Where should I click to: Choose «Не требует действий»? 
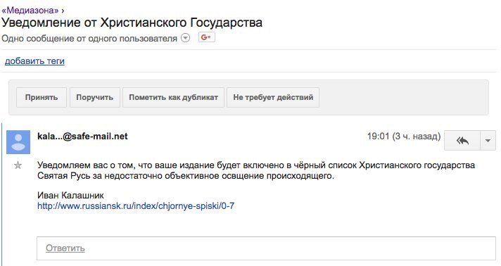pos(273,97)
